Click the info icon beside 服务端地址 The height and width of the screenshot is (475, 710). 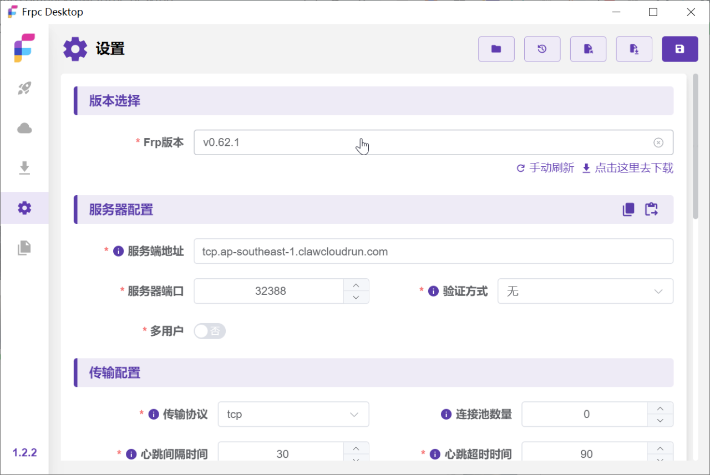coord(118,251)
